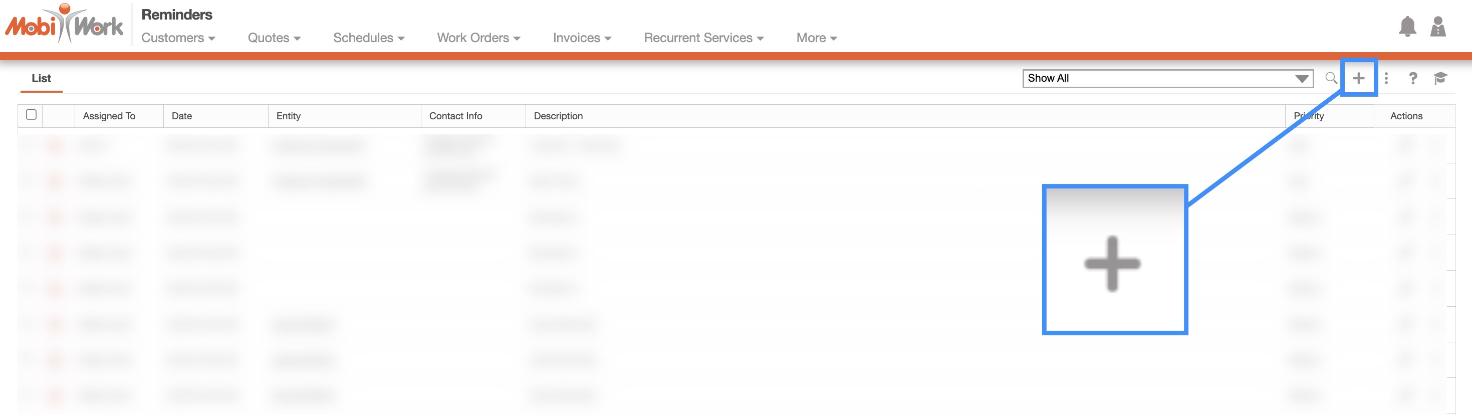1472x415 pixels.
Task: Open the Schedules menu
Action: pos(369,38)
